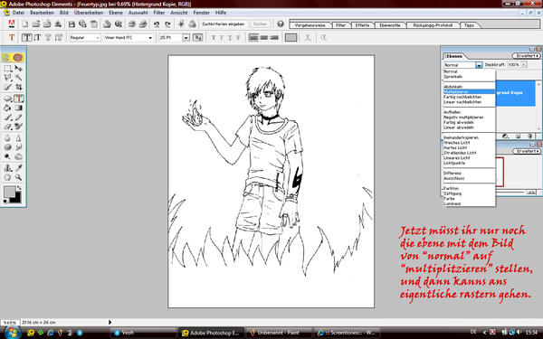543x339 pixels.
Task: Select the Eraser tool
Action: pyautogui.click(x=7, y=127)
